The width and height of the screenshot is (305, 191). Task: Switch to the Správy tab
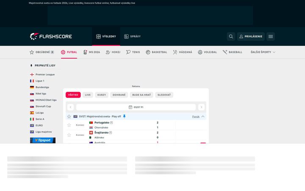tap(132, 37)
